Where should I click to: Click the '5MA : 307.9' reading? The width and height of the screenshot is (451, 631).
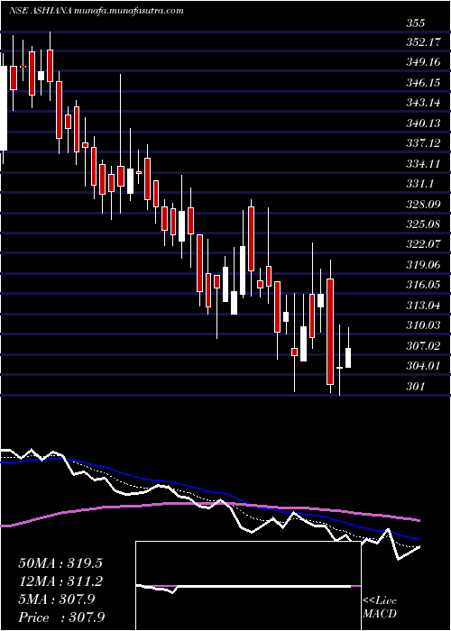pos(56,599)
